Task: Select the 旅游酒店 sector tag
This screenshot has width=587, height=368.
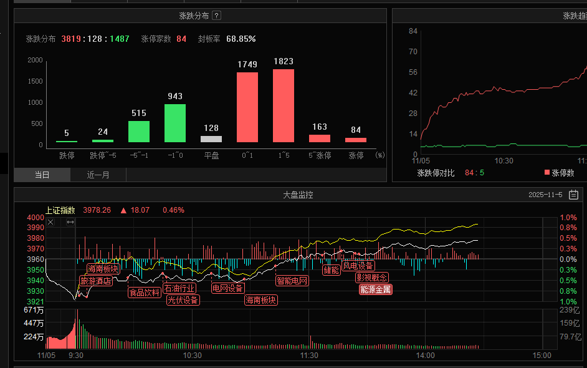Action: coord(96,281)
